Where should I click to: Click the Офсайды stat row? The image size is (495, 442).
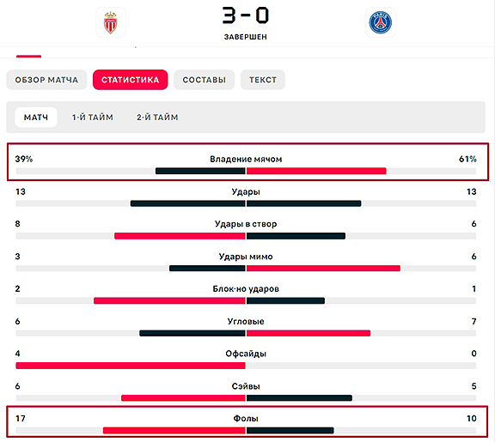click(246, 359)
